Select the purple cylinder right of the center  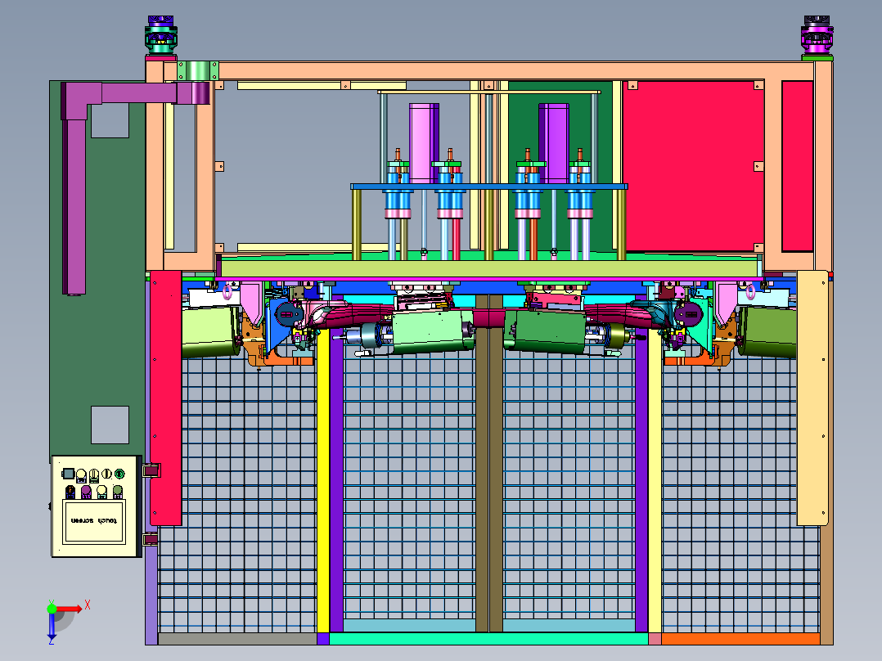pyautogui.click(x=553, y=143)
